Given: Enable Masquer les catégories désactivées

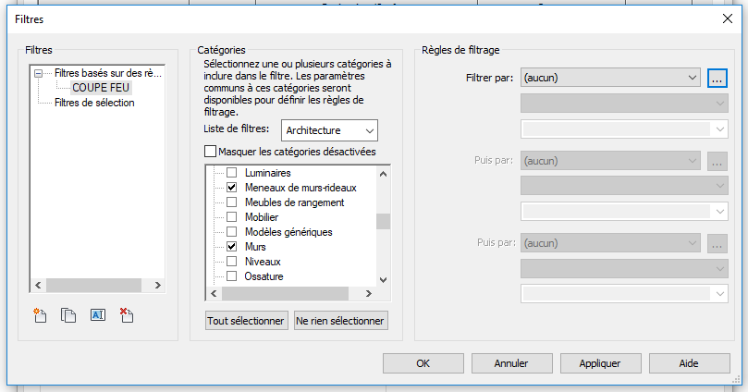Looking at the screenshot, I should [211, 152].
